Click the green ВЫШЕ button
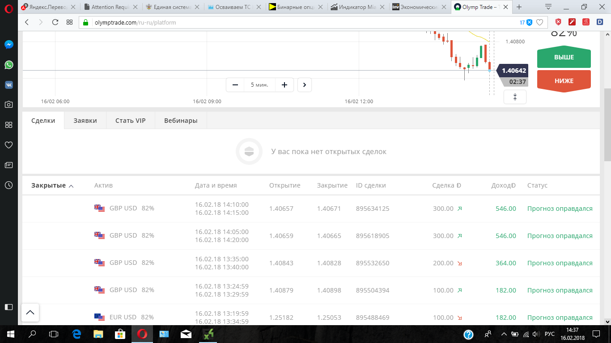Screen dimensions: 611x343 [564, 58]
